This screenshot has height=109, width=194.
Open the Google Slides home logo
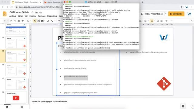click(5, 14)
